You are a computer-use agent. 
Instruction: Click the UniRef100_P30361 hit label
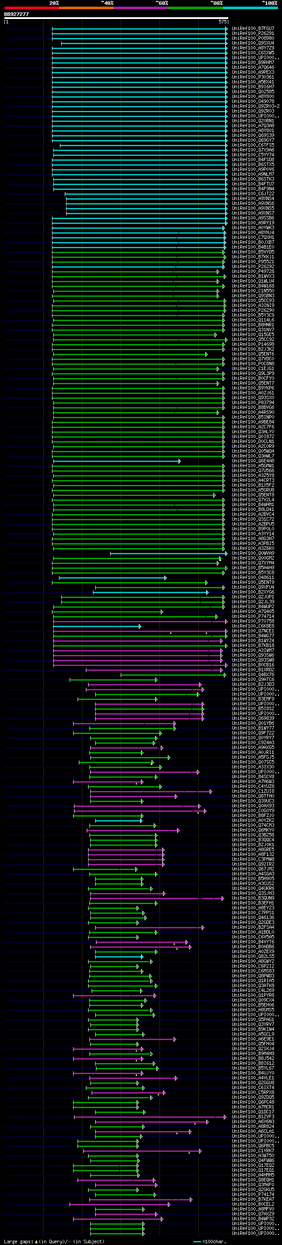(252, 77)
